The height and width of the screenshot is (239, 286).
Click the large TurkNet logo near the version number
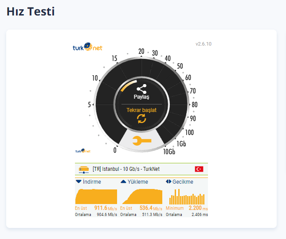(x=87, y=47)
